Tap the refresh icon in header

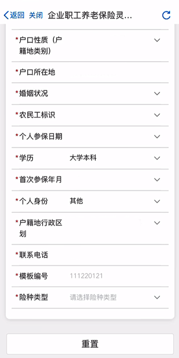166,15
